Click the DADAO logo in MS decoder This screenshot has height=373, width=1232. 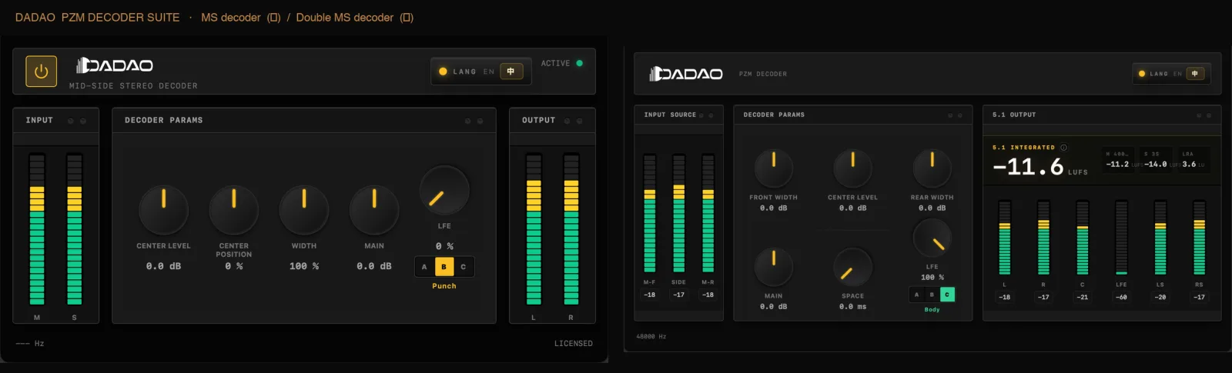point(114,65)
